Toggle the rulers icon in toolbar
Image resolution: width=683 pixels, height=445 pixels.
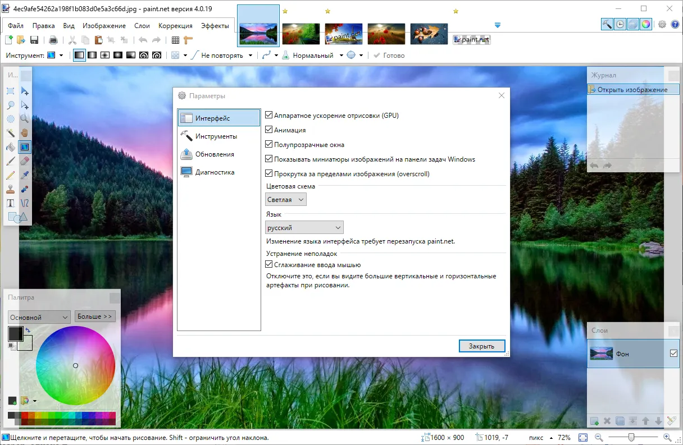(188, 40)
